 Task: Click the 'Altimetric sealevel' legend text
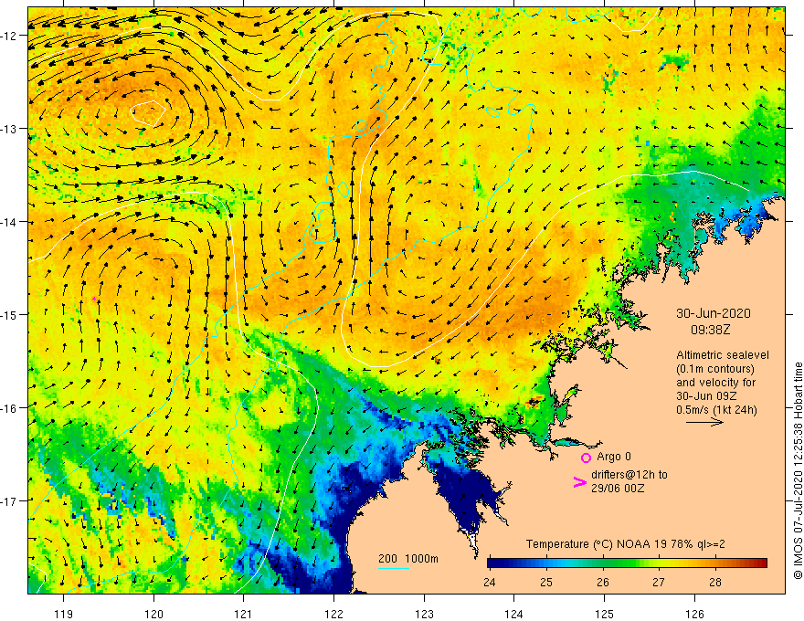[x=723, y=355]
